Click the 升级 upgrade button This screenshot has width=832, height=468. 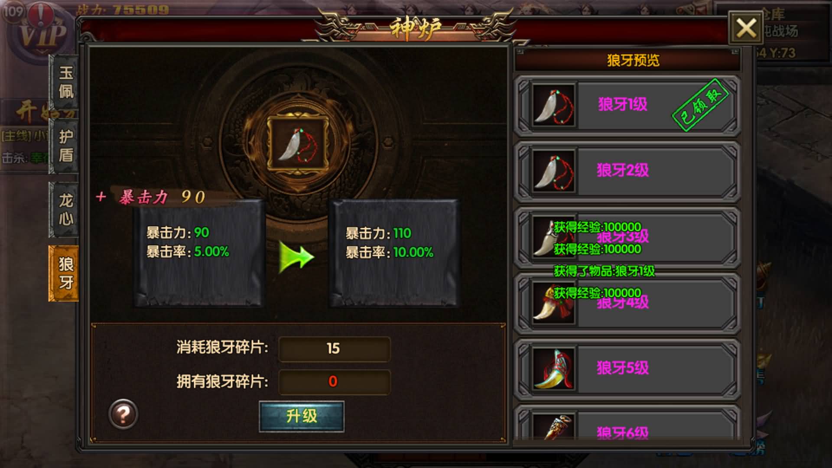(302, 416)
